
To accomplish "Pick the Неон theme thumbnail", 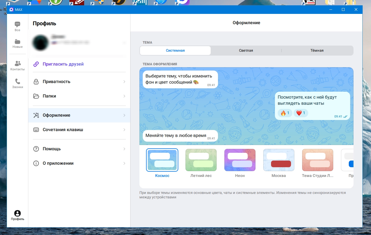I will click(x=240, y=160).
